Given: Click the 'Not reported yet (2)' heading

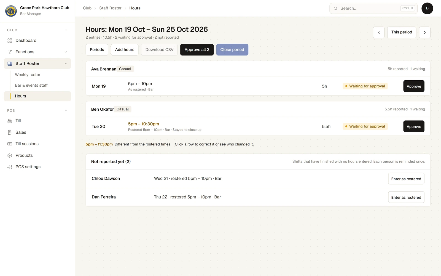Looking at the screenshot, I should coord(111,161).
